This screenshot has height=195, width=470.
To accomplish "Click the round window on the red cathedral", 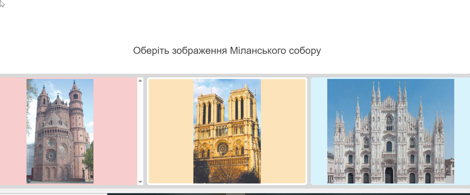I will coord(51,156).
